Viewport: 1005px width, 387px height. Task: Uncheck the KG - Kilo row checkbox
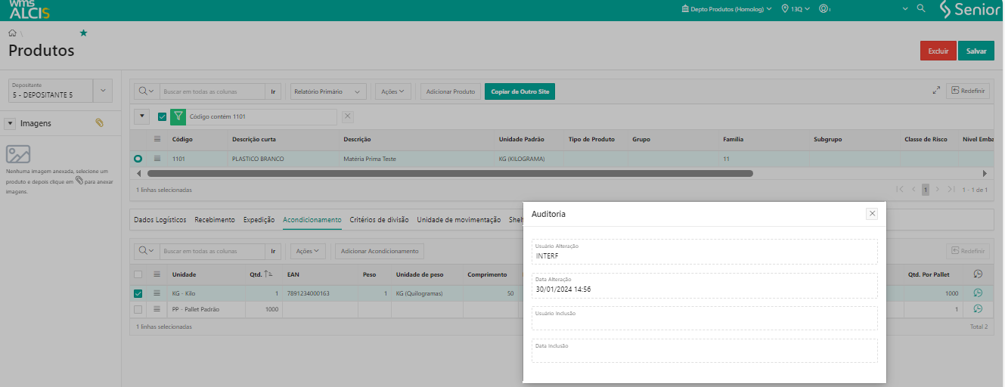tap(138, 293)
